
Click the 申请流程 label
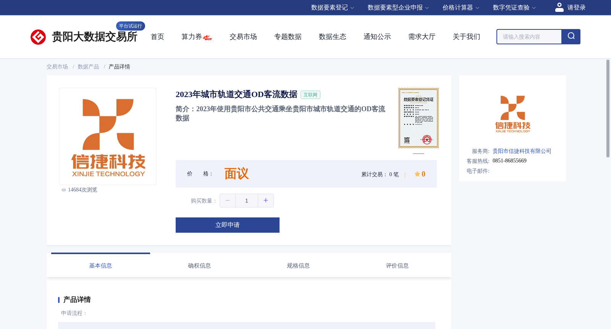click(x=74, y=313)
